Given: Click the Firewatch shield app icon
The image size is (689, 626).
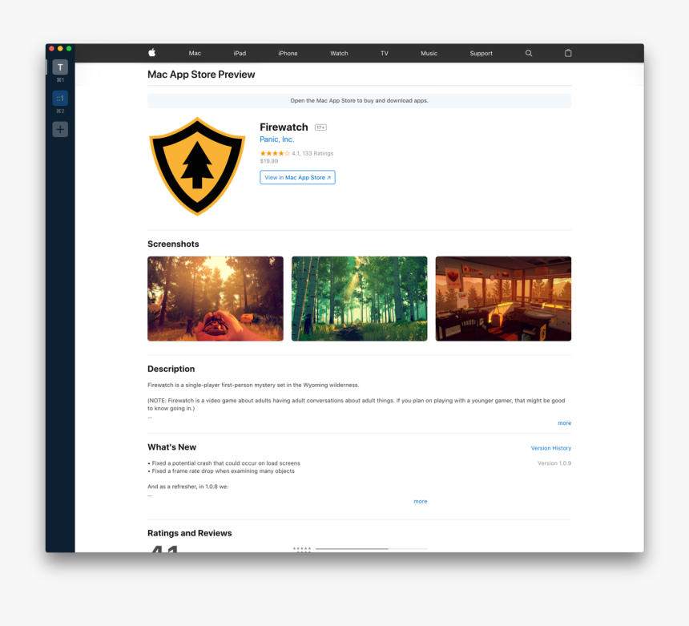Looking at the screenshot, I should [197, 166].
